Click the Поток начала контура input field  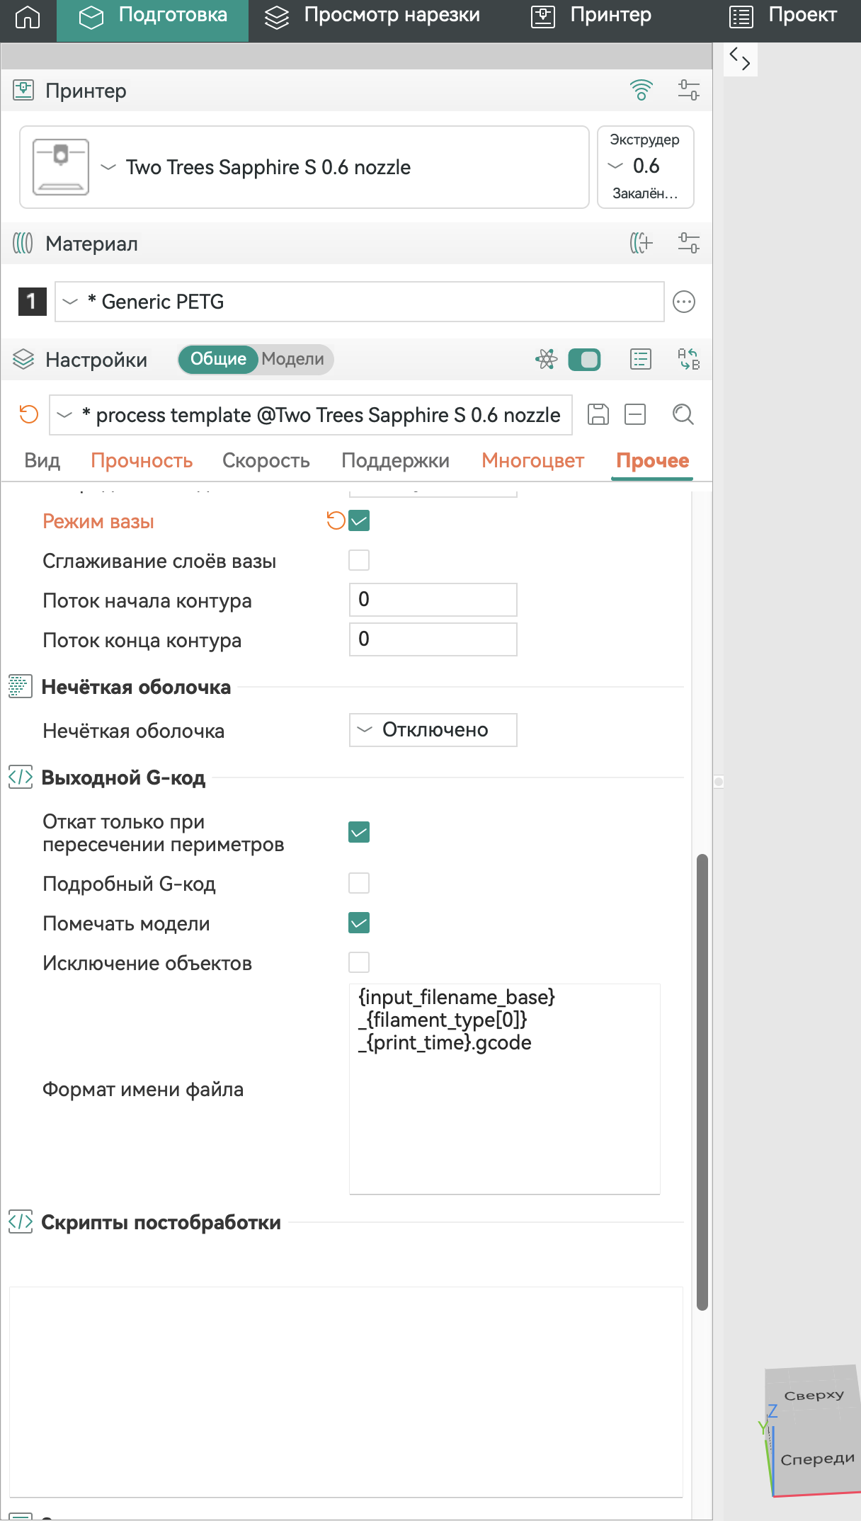tap(433, 600)
